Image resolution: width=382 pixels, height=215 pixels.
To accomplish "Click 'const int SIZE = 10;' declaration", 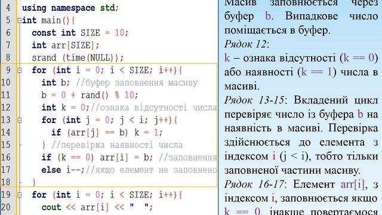I will (80, 33).
